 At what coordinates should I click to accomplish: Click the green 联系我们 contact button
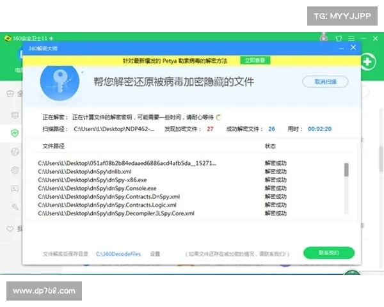pos(329,253)
